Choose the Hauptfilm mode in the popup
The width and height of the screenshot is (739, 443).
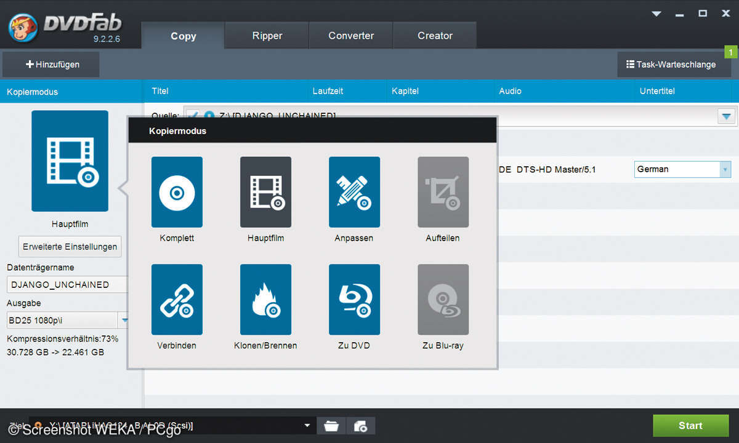tap(265, 192)
